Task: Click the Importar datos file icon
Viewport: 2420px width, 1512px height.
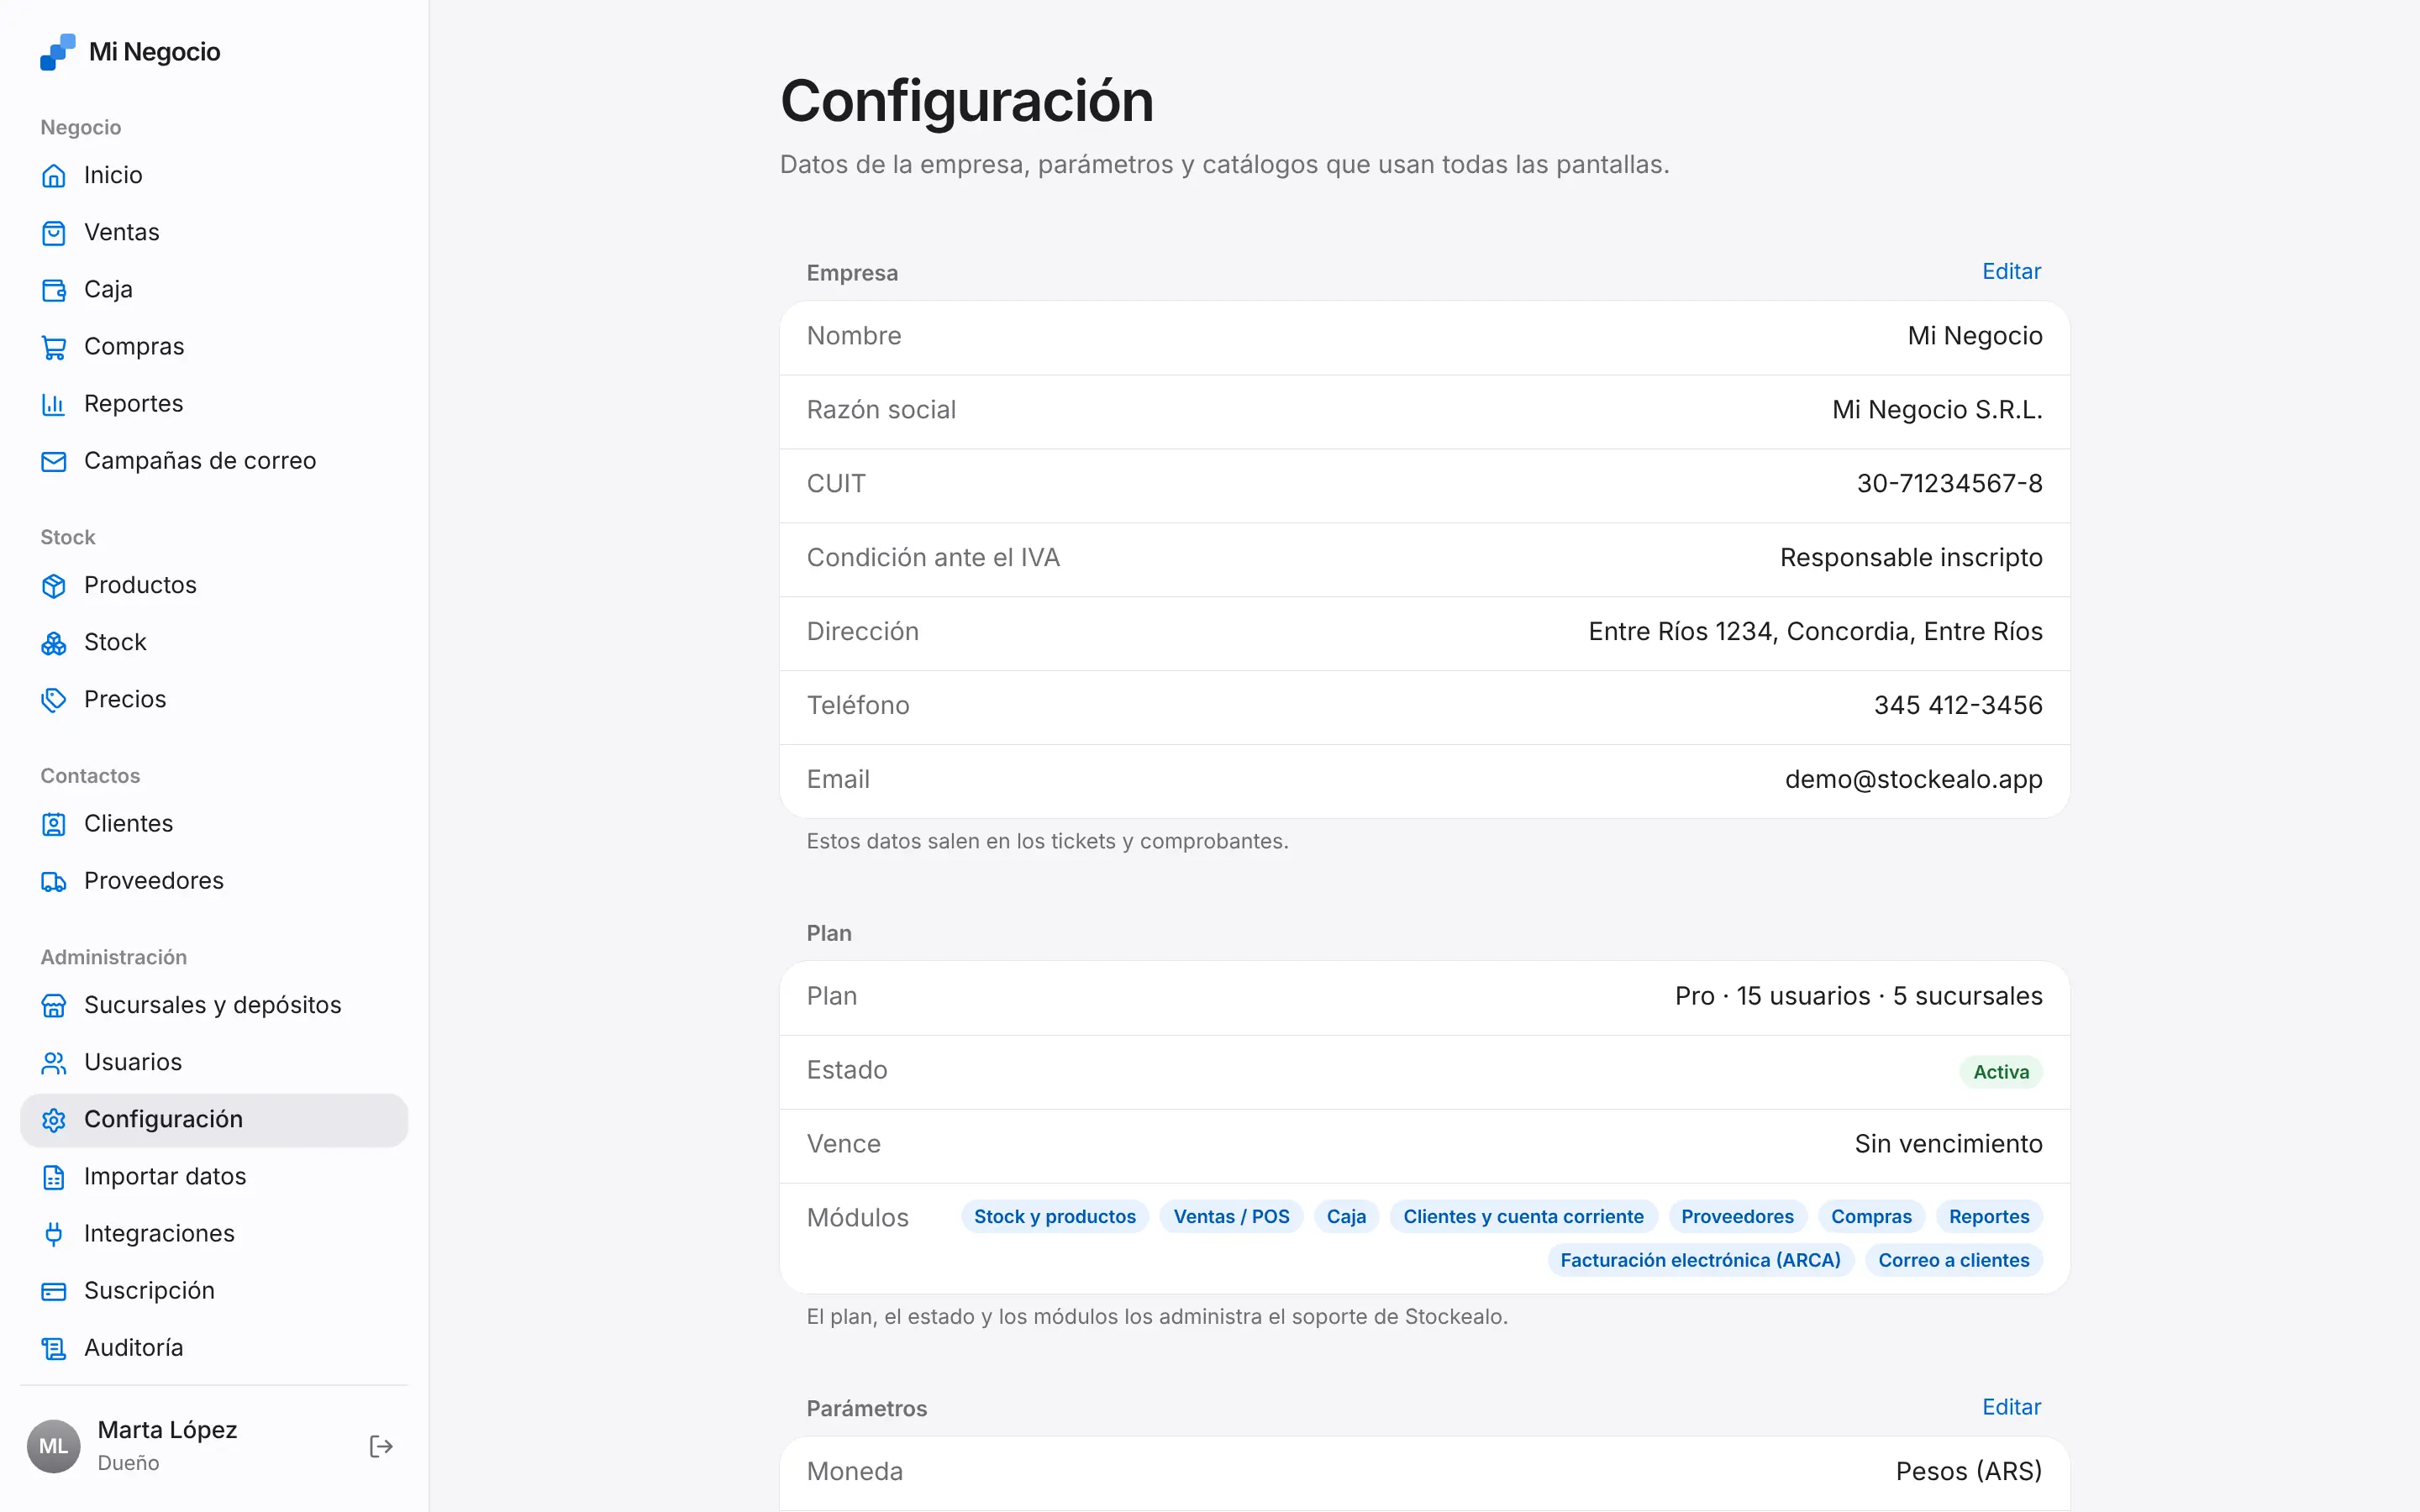Action: click(x=54, y=1177)
